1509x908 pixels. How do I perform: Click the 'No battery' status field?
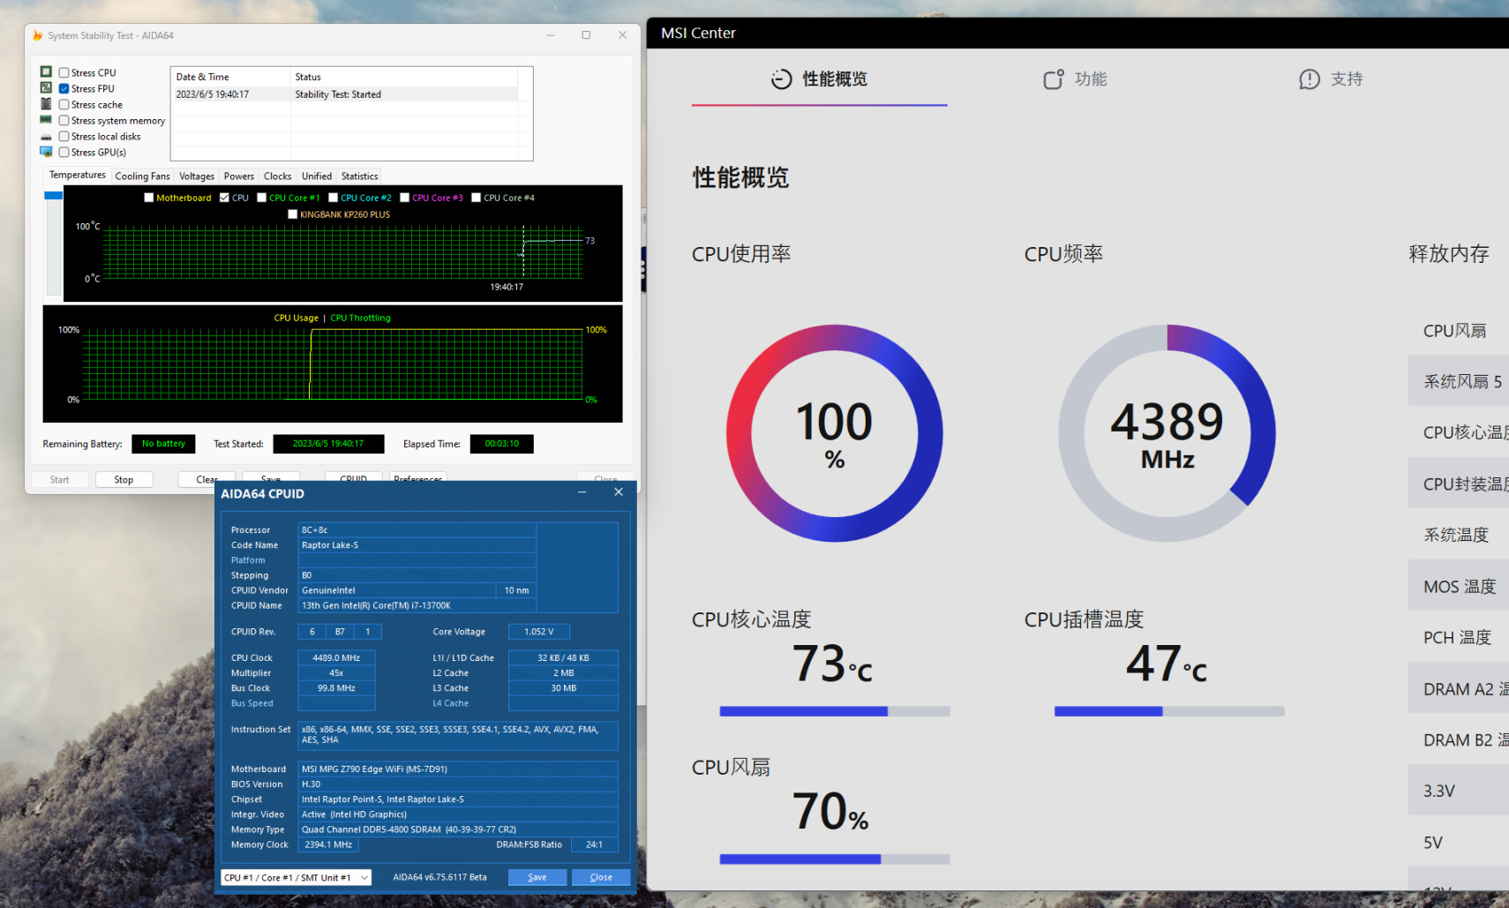163,444
